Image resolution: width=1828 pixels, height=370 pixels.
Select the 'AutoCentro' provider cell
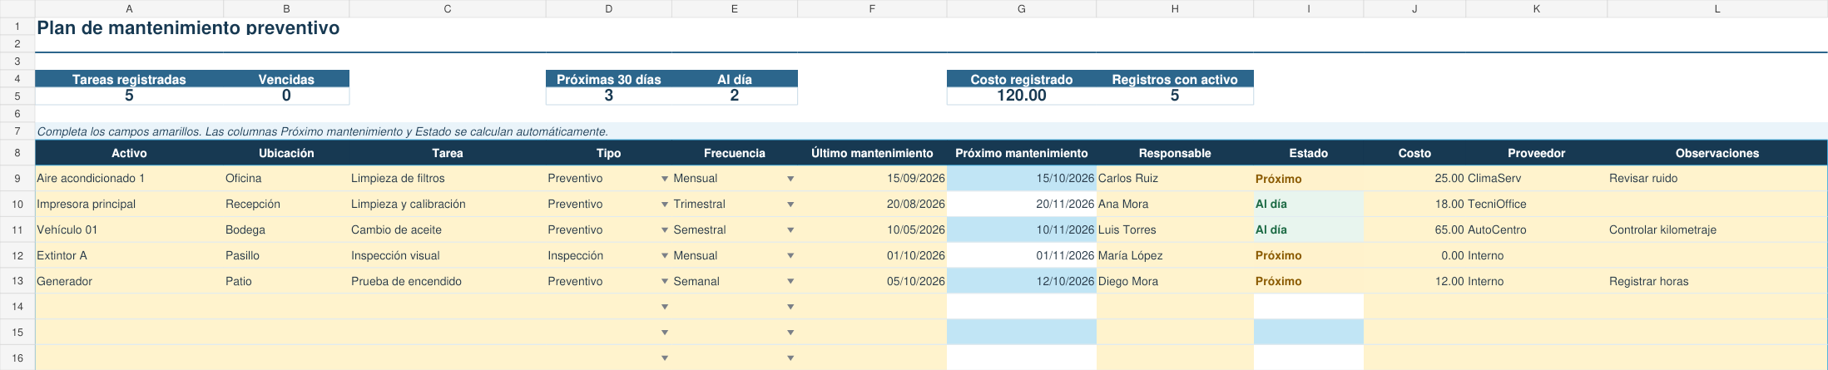tap(1536, 229)
